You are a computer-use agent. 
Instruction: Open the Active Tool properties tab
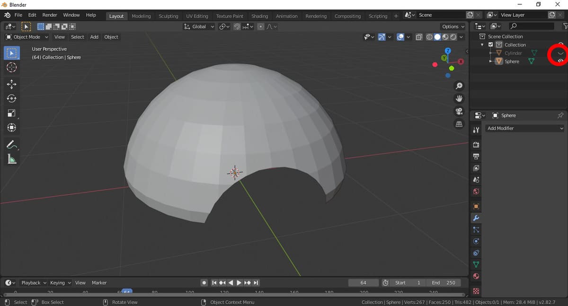[x=476, y=130]
